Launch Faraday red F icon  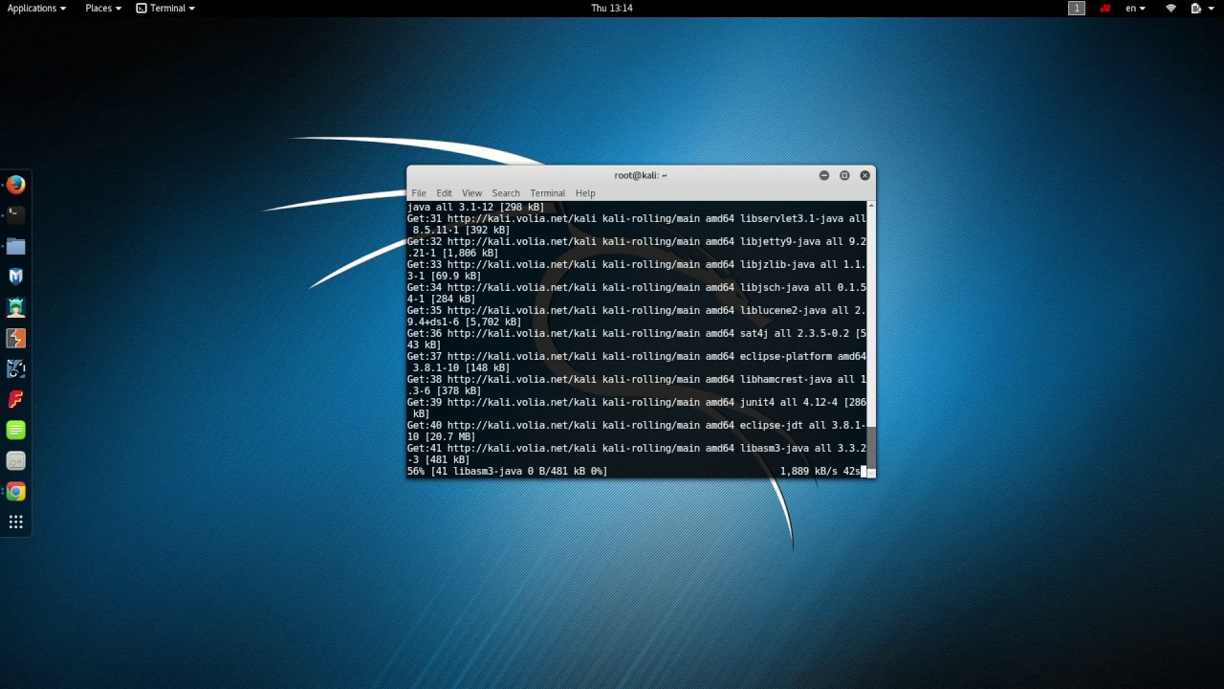point(15,399)
